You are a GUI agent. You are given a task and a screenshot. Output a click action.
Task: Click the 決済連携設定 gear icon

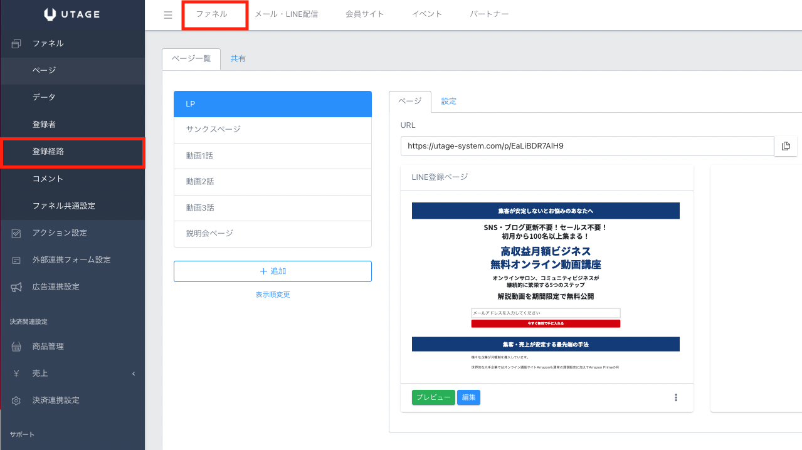16,400
